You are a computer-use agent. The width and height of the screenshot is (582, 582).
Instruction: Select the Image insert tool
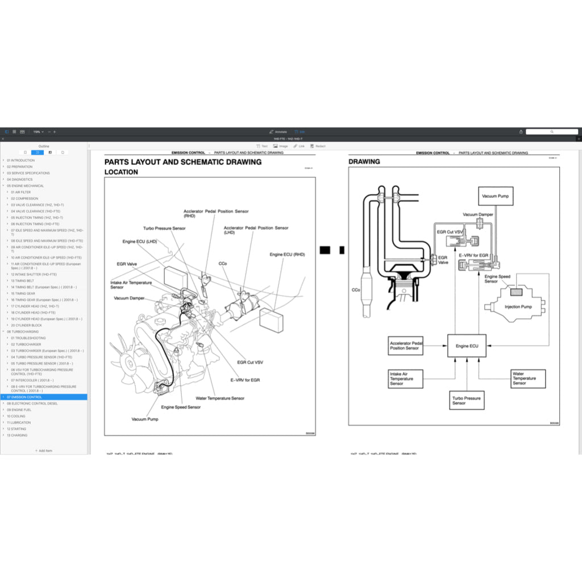pos(280,146)
